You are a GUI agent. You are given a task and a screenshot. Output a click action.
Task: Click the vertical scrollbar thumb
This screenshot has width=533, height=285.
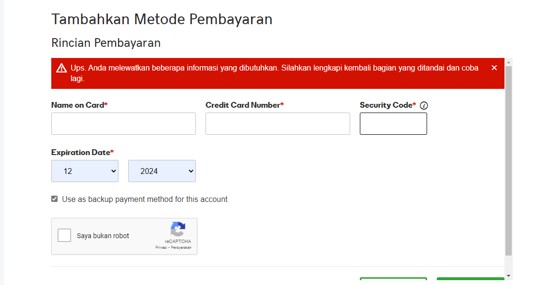coord(508,161)
